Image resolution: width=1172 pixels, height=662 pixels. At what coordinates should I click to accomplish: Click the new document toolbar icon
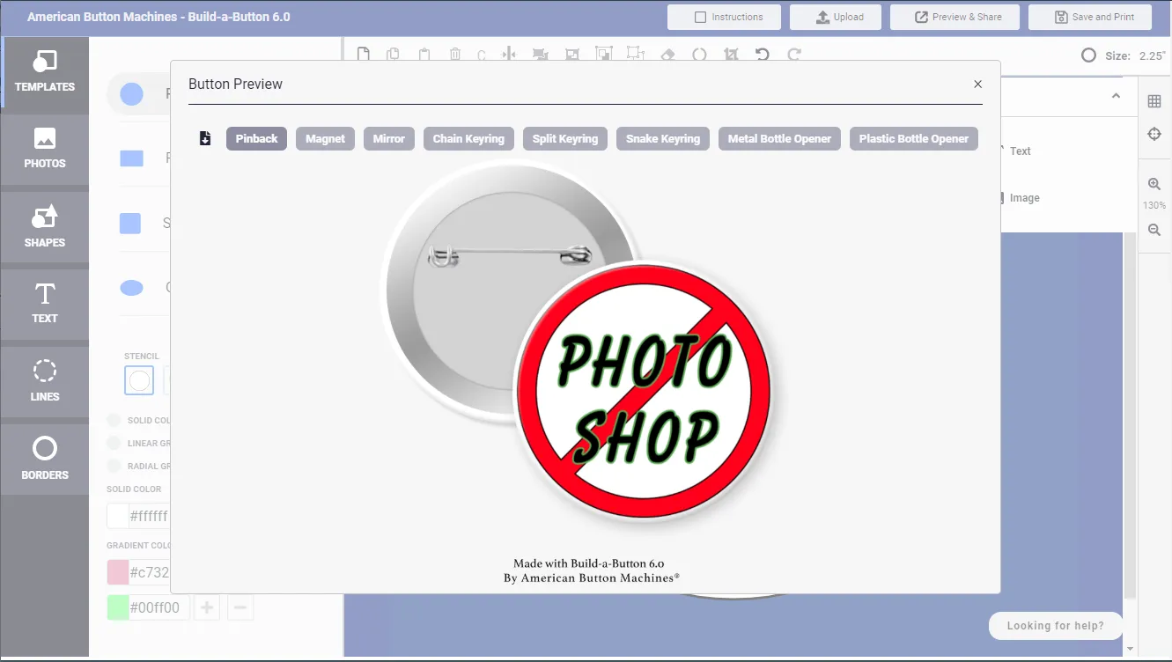(363, 55)
